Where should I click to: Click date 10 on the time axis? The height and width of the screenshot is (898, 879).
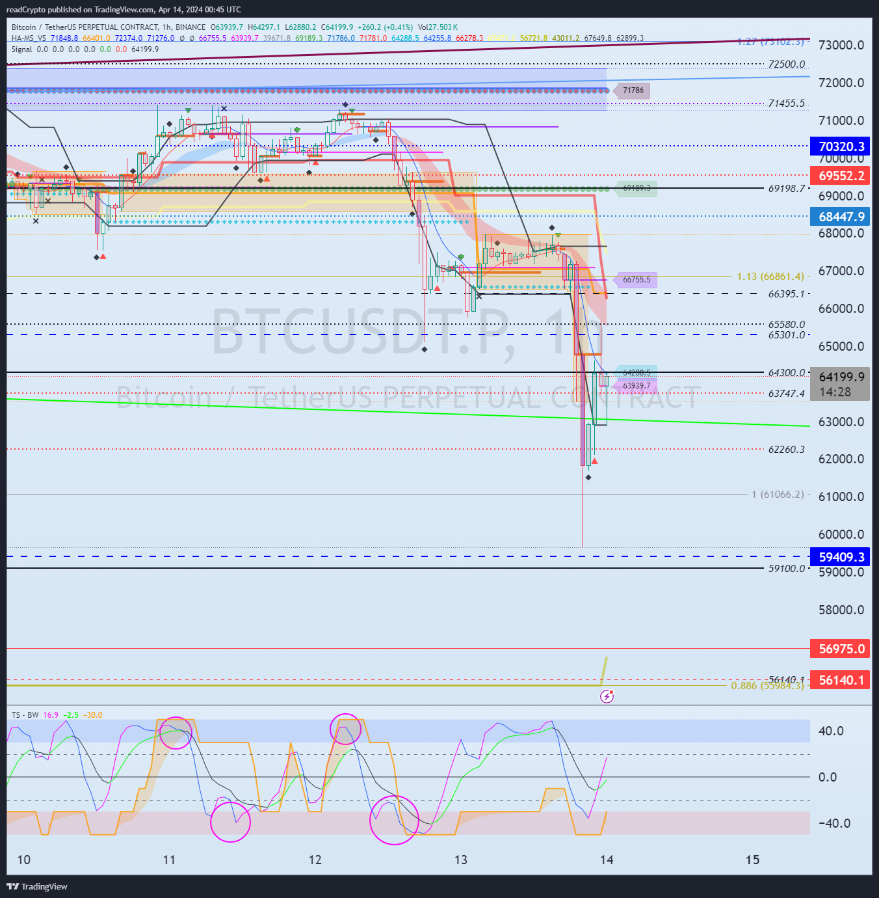23,860
